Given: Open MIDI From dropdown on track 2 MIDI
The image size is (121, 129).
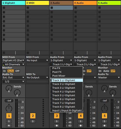Looking at the screenshot, I should (x=37, y=60).
